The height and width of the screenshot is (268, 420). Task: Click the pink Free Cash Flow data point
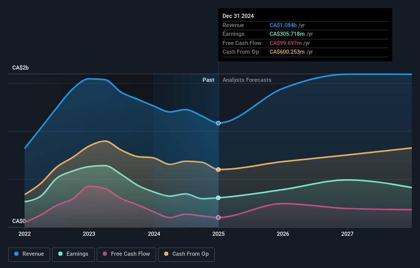218,218
